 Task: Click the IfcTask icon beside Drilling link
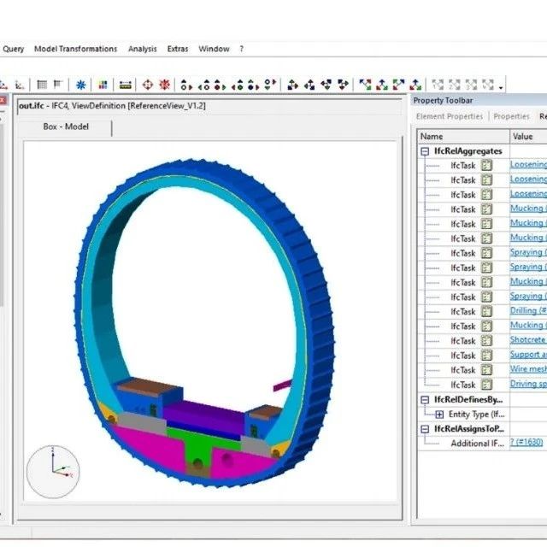tap(486, 311)
